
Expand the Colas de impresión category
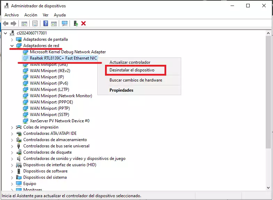(12, 127)
